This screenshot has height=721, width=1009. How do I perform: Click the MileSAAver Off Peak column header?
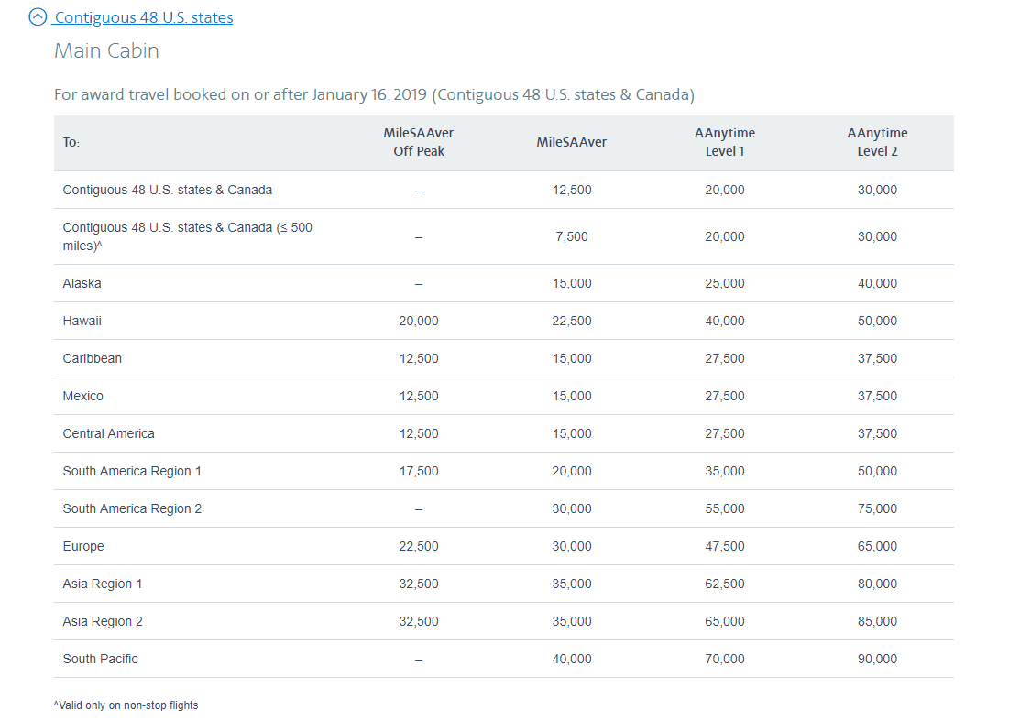tap(419, 141)
